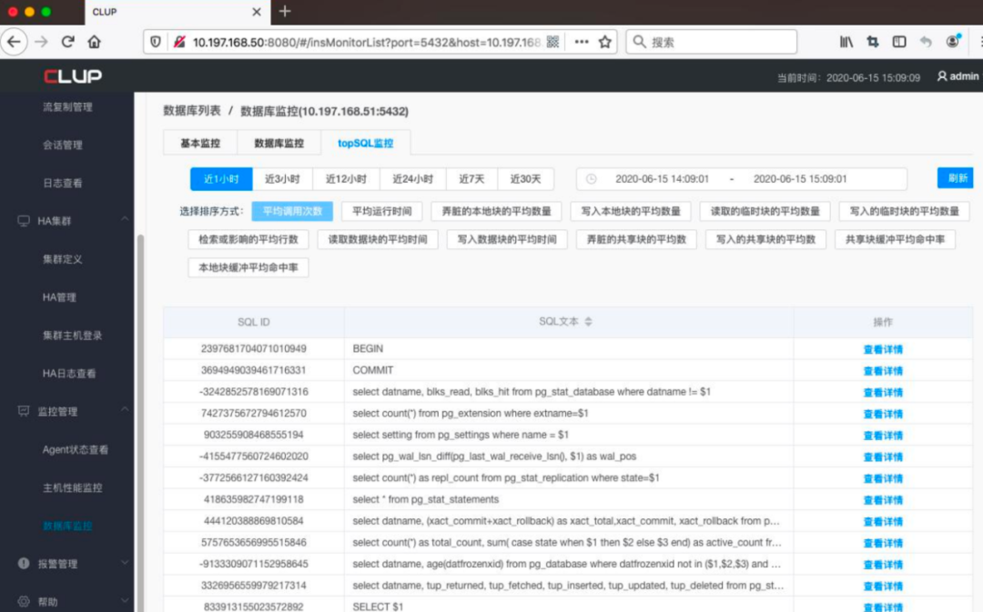Toggle the browser sidebar icon

pyautogui.click(x=899, y=42)
